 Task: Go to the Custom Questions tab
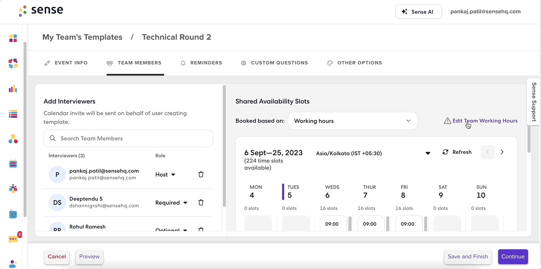(275, 63)
